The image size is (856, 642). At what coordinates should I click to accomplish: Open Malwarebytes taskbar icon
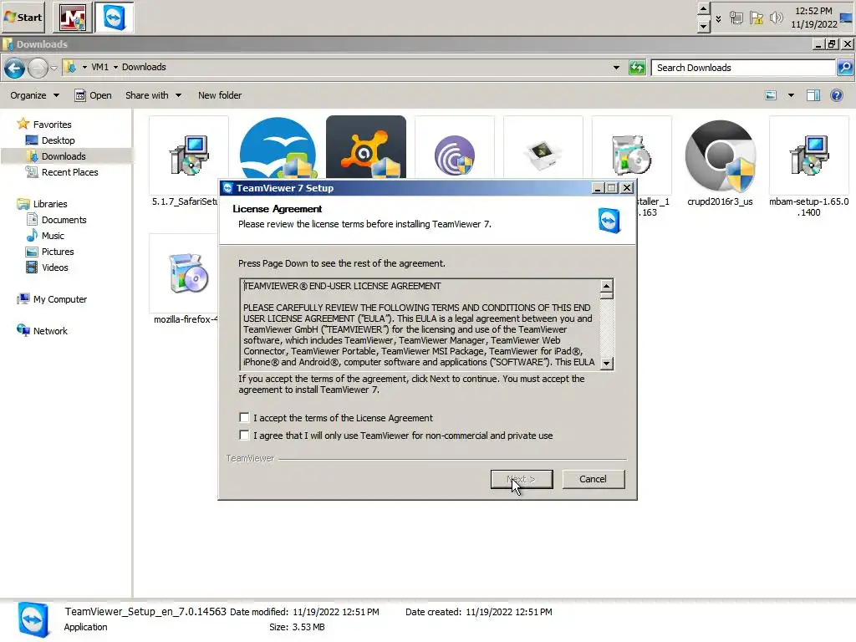click(x=73, y=18)
